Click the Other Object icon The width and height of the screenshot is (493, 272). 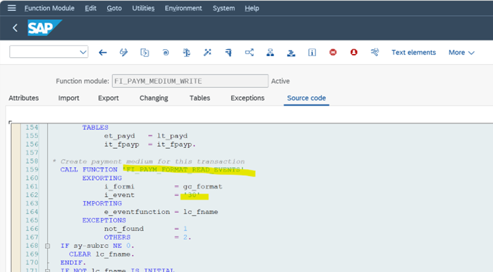point(145,52)
